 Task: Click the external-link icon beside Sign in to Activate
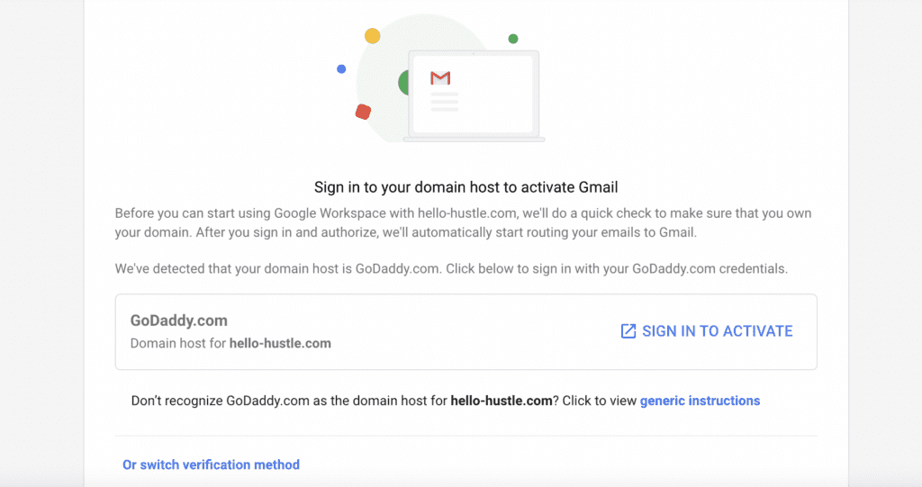pos(628,331)
